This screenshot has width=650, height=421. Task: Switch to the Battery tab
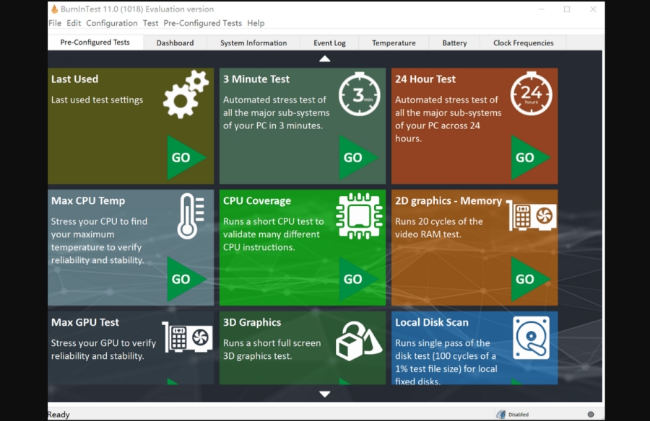(x=454, y=43)
